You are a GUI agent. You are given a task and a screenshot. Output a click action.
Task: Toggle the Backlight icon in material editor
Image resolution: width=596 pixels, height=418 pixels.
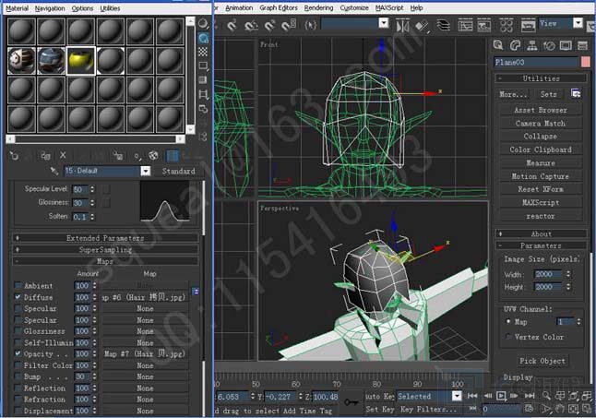click(203, 38)
